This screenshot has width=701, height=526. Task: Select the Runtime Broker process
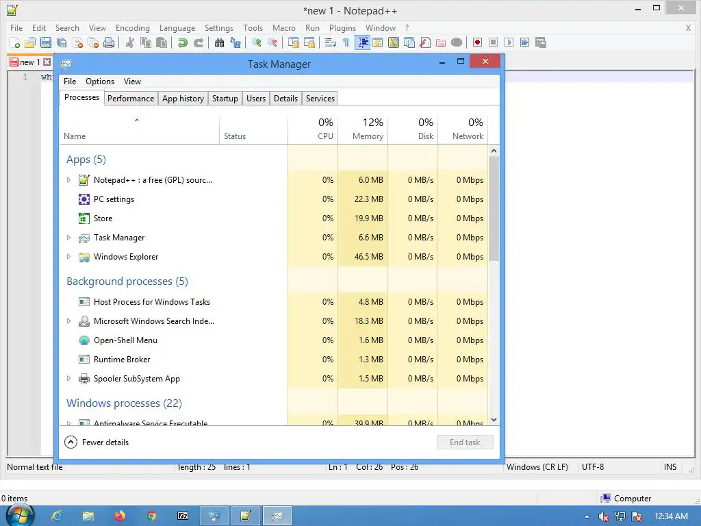point(274,359)
